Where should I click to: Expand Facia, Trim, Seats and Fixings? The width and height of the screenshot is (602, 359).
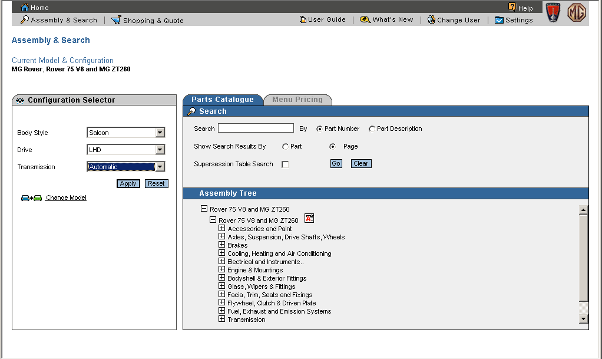pos(221,294)
